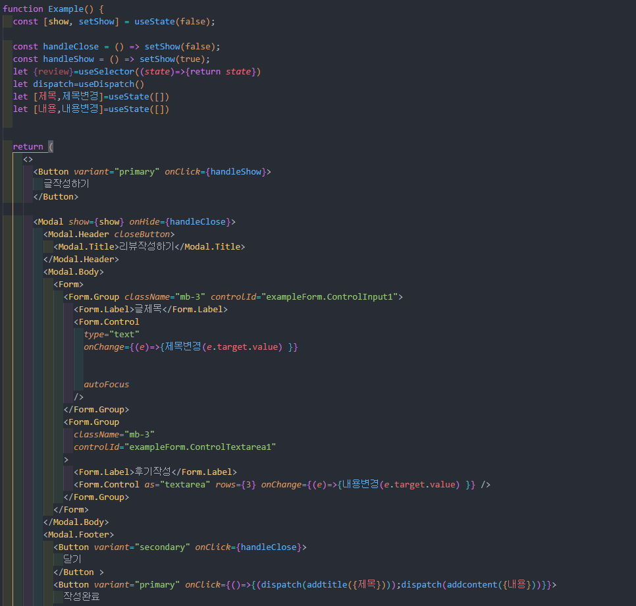Click "내용변경" in the let useState declaration

tap(80, 109)
